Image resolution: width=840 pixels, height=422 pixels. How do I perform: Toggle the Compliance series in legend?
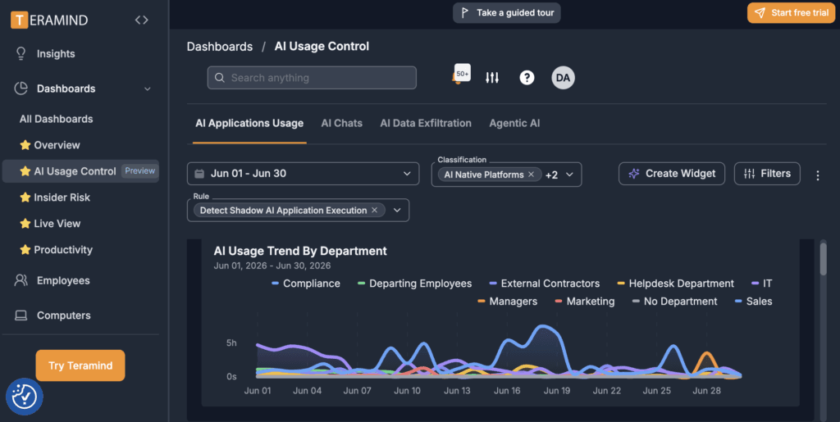pyautogui.click(x=305, y=284)
